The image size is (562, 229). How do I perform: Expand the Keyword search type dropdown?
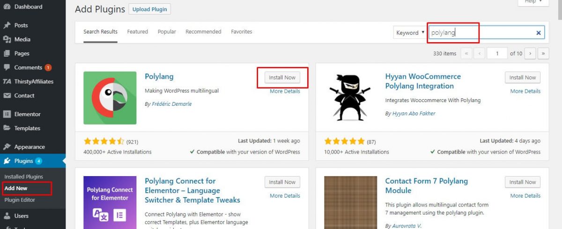tap(410, 33)
